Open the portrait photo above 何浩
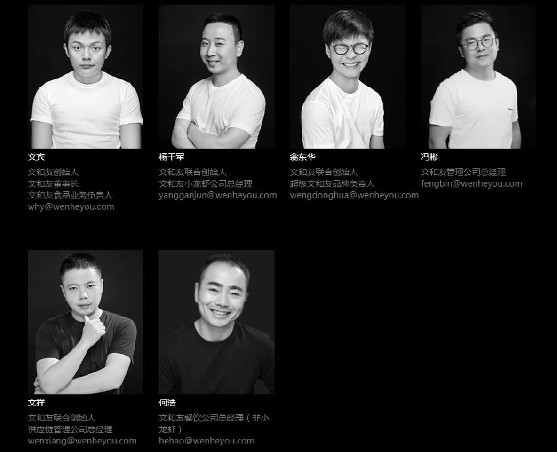 pos(216,322)
